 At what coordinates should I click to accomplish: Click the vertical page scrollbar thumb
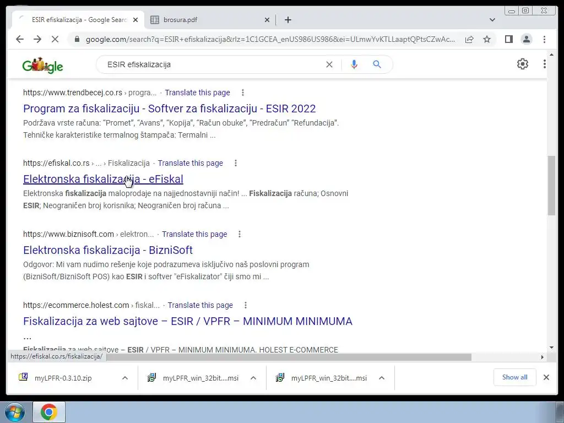(x=552, y=186)
